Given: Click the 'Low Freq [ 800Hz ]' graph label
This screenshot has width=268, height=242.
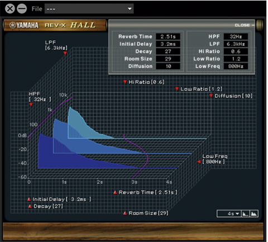Looking at the screenshot, I should click(x=214, y=159).
